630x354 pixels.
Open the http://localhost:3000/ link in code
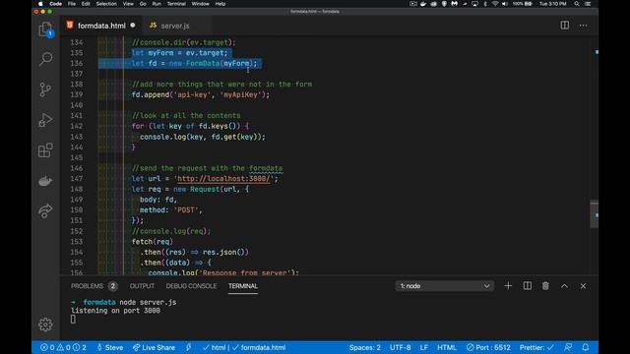pyautogui.click(x=224, y=179)
